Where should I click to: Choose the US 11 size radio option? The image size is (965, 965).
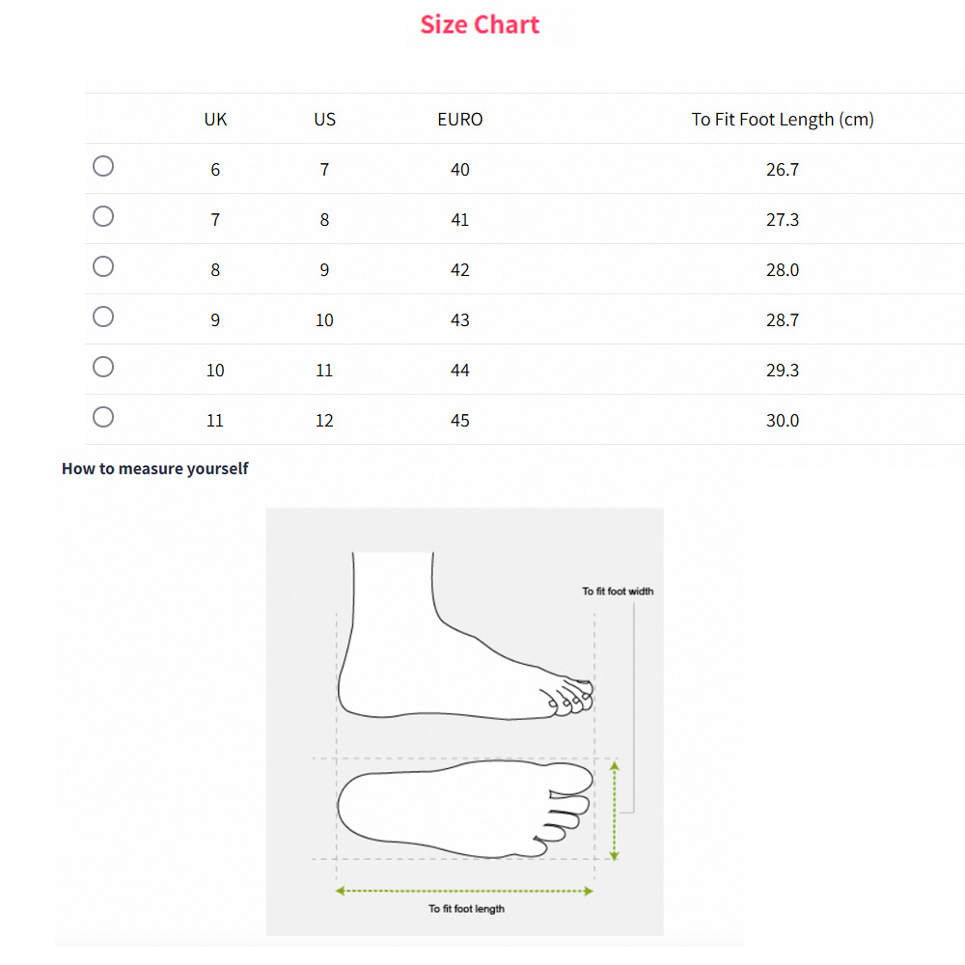[103, 367]
